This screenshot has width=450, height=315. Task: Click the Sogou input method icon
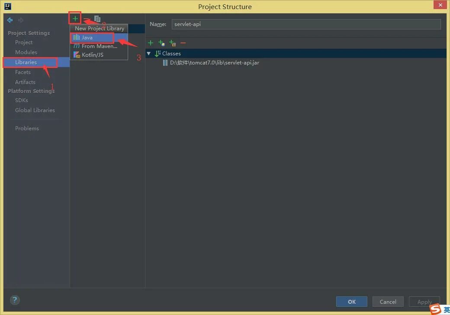pos(435,309)
